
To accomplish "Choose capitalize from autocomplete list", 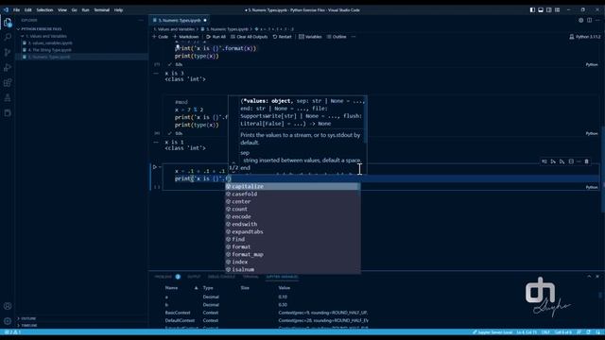I will click(x=292, y=187).
